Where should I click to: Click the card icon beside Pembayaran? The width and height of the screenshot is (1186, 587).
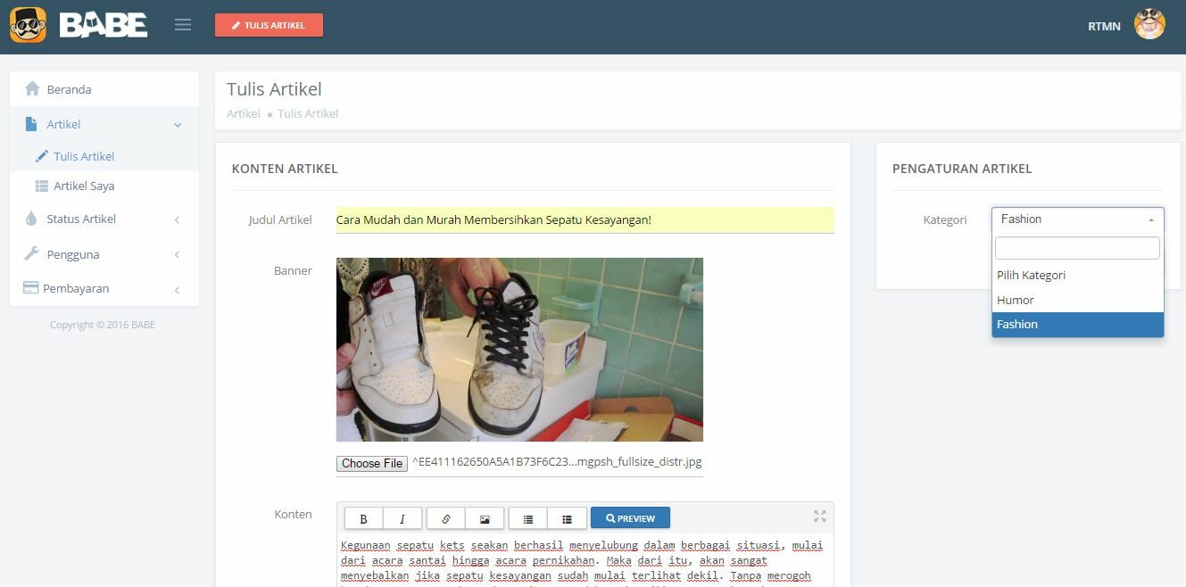click(x=30, y=288)
